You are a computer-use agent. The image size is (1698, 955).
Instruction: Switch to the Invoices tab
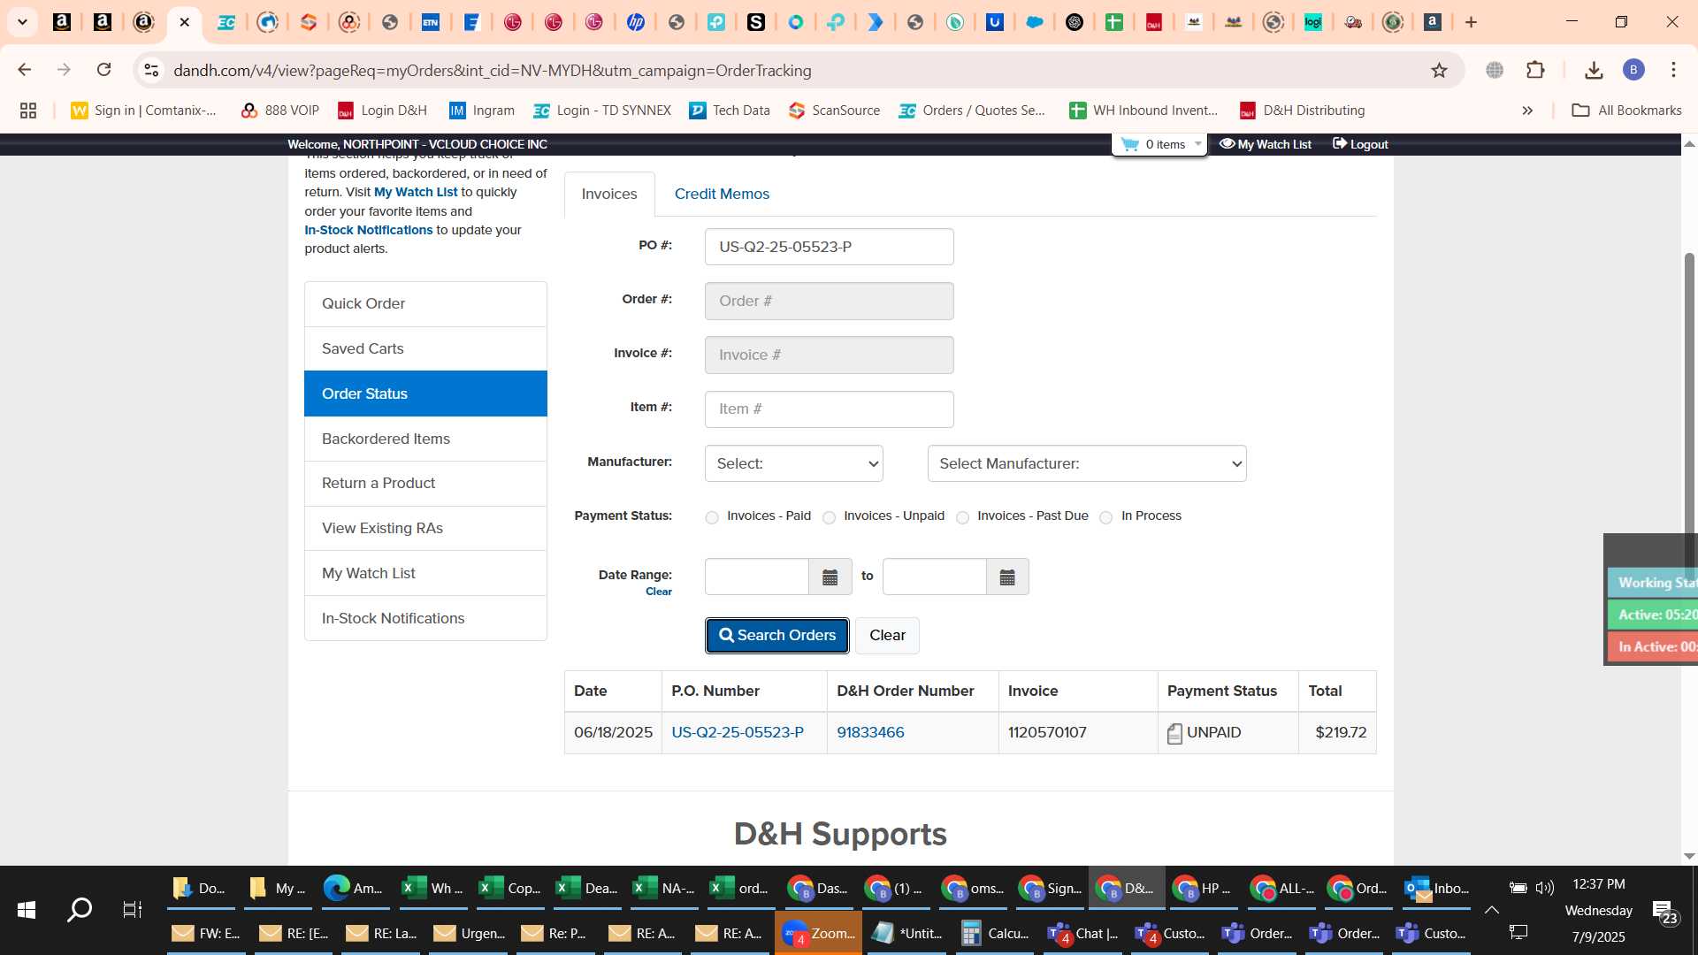(609, 194)
